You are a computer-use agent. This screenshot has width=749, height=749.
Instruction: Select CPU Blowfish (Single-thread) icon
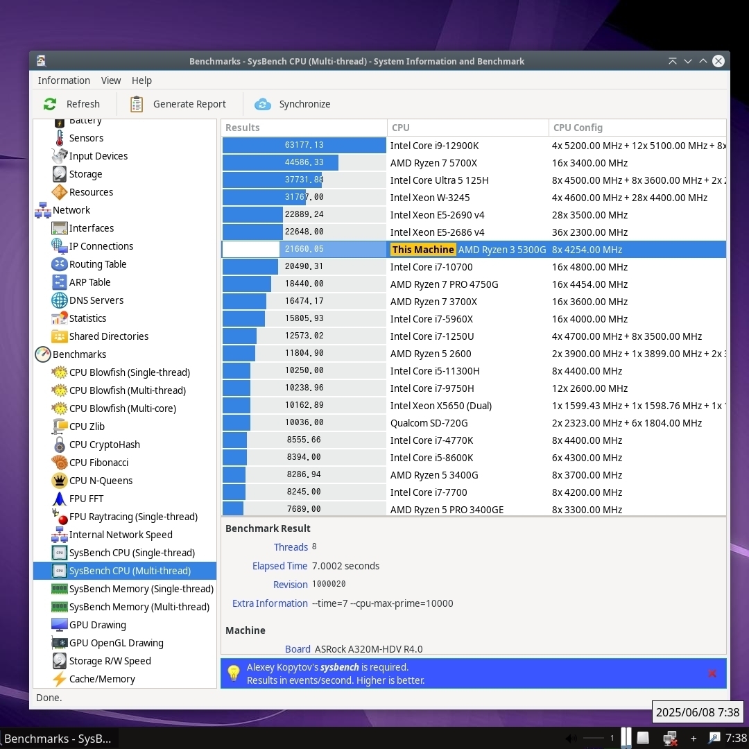pos(59,372)
